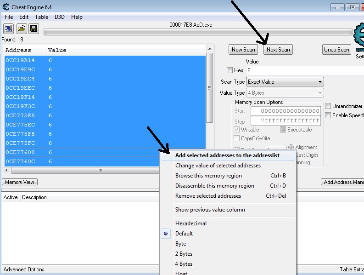364x275 pixels.
Task: Open the D3D menu
Action: [x=59, y=17]
